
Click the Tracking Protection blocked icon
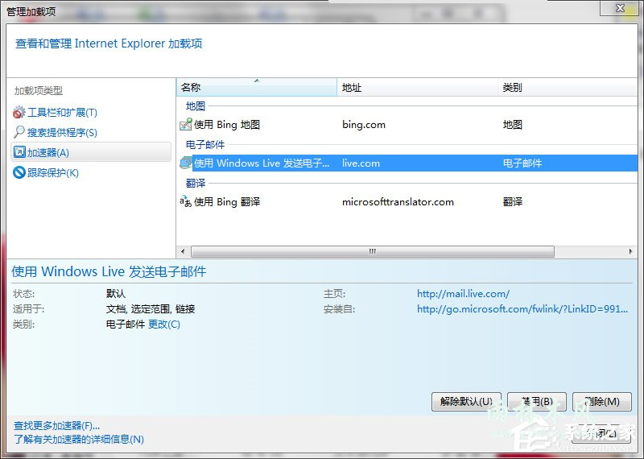pyautogui.click(x=19, y=172)
